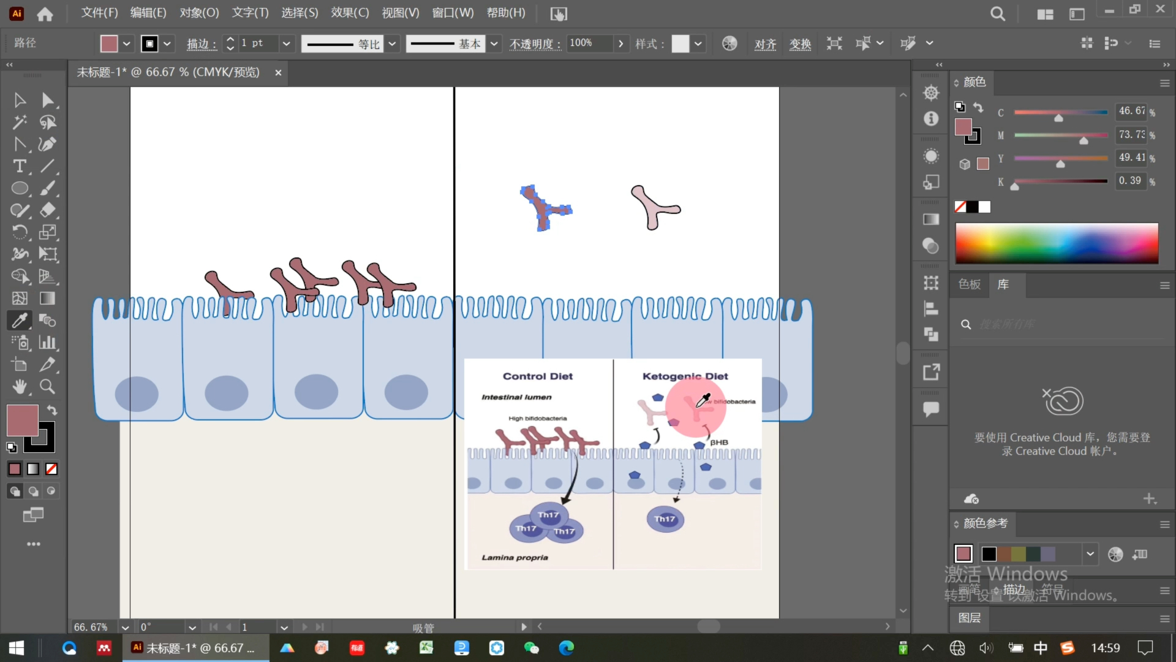Open the 对象(O) menu
Viewport: 1176px width, 662px height.
pyautogui.click(x=199, y=13)
